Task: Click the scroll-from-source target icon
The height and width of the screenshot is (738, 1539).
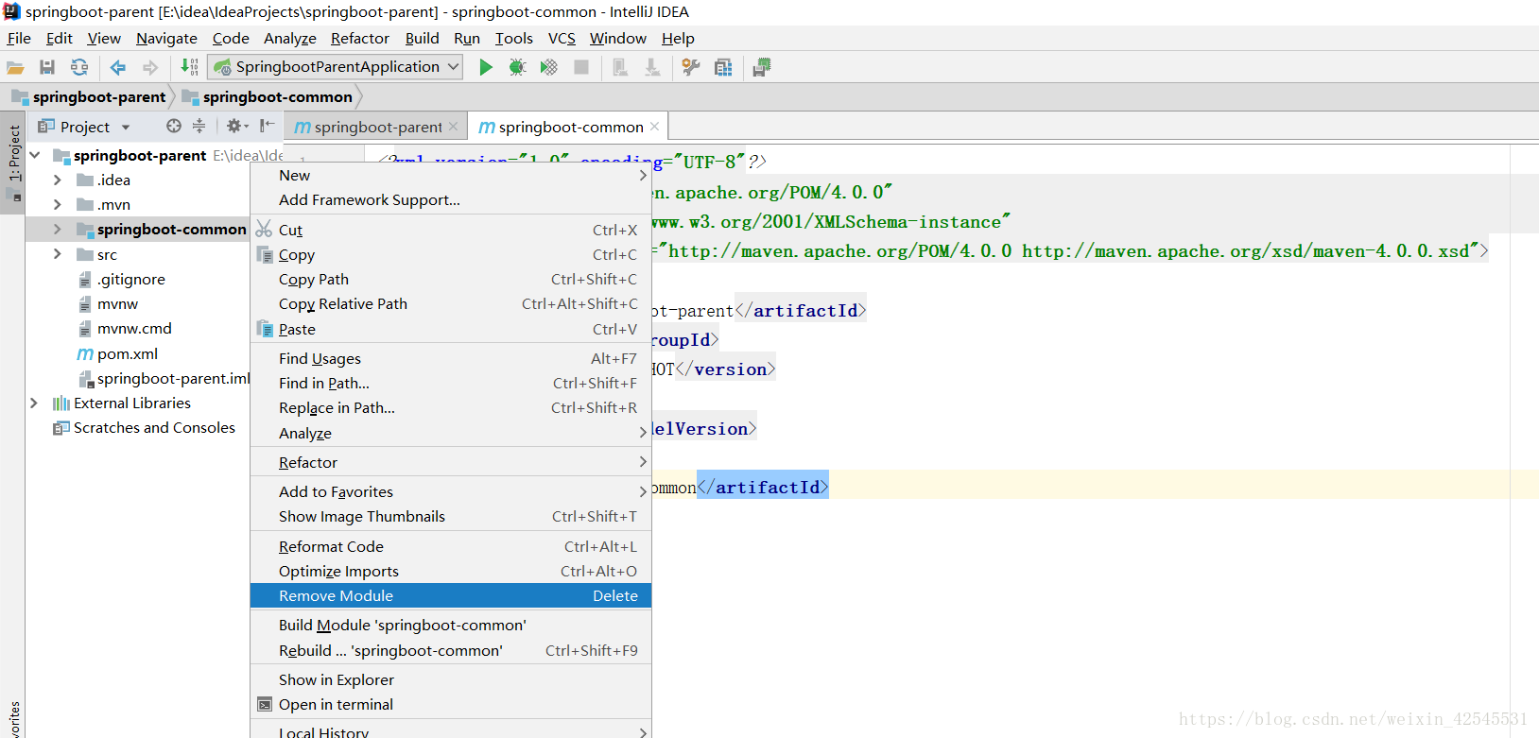Action: click(x=174, y=126)
